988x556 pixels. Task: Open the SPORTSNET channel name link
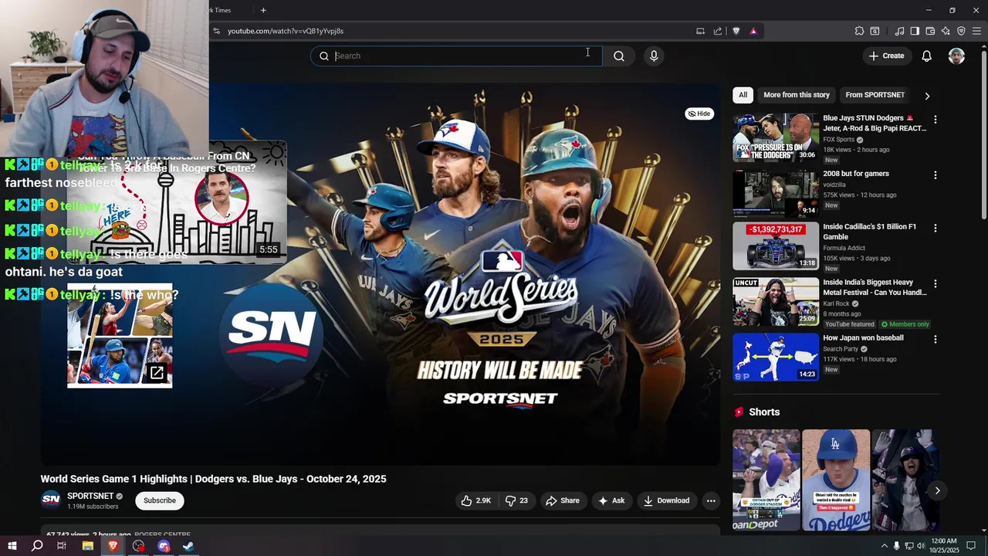[90, 496]
